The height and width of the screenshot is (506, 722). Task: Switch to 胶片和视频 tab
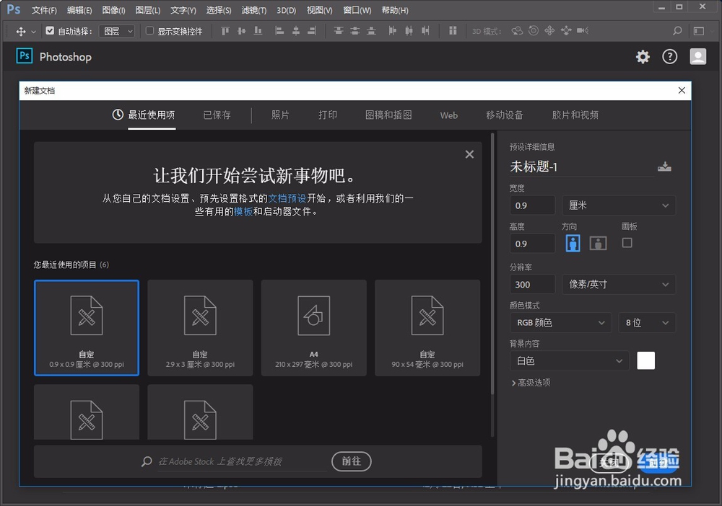tap(575, 115)
